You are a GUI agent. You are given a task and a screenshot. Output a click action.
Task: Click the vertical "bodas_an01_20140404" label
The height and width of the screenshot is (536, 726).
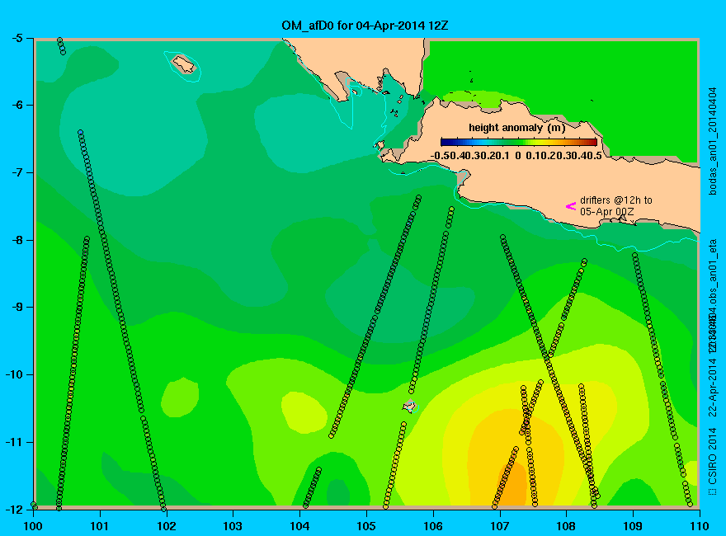click(713, 141)
